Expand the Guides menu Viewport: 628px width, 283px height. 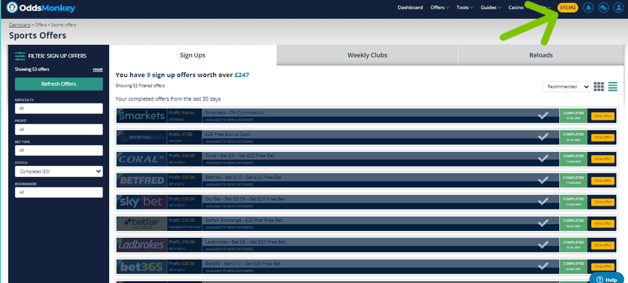(x=491, y=7)
